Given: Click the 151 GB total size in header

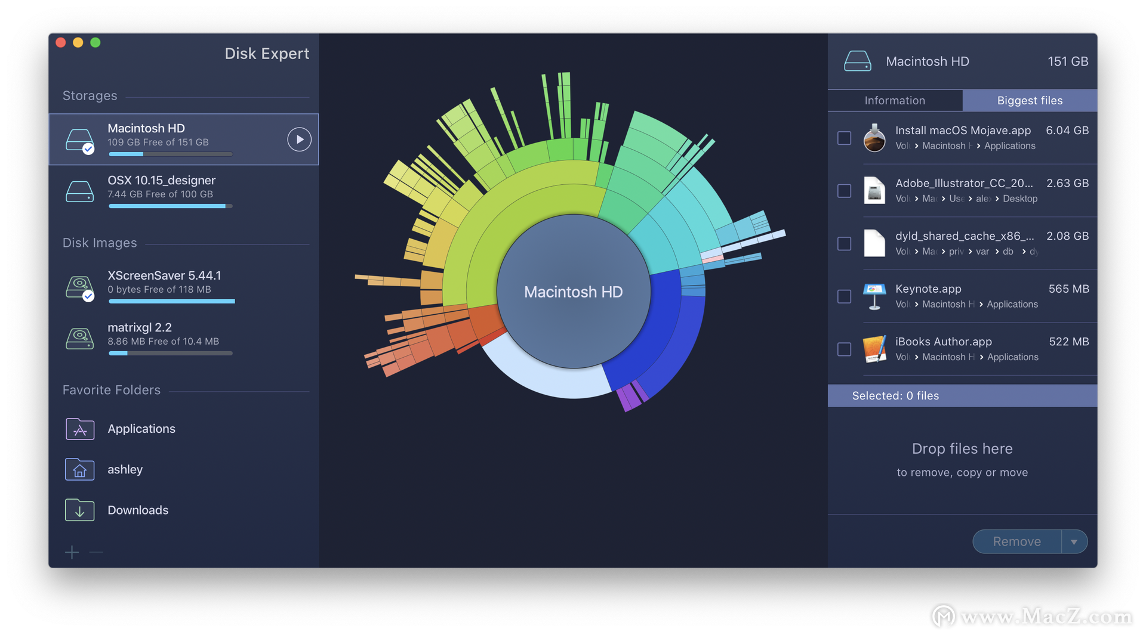Looking at the screenshot, I should 1068,61.
